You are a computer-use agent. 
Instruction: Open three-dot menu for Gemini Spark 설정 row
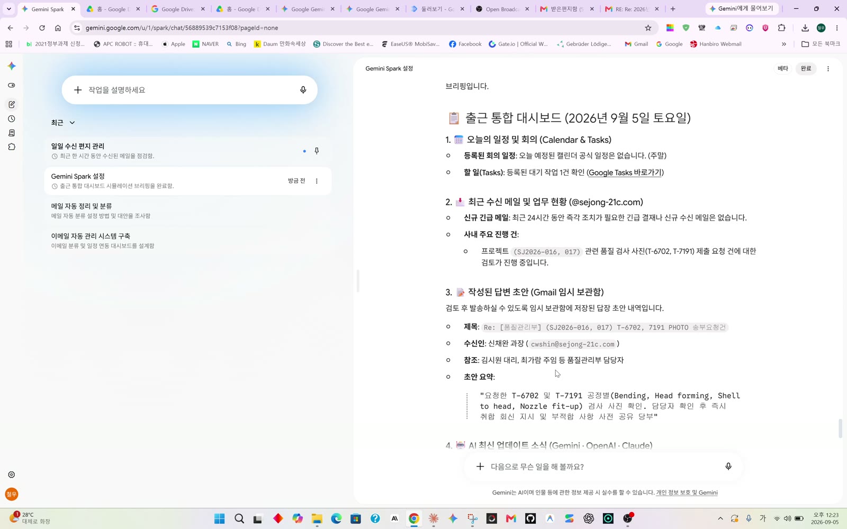tap(317, 181)
